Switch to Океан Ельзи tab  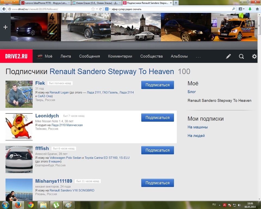(x=97, y=3)
